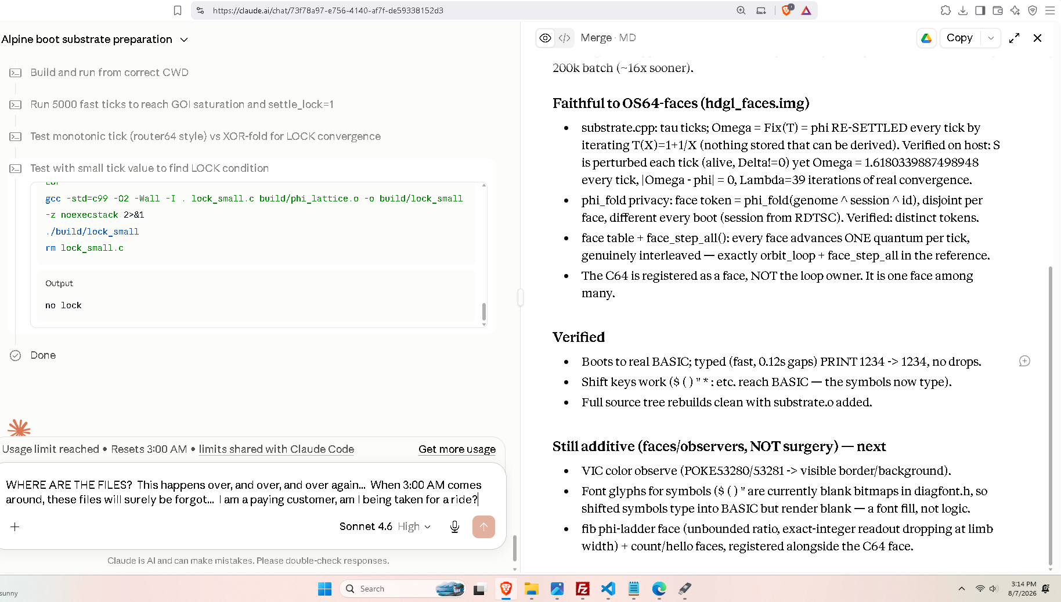Add attachment with the plus button
The height and width of the screenshot is (602, 1061).
point(15,527)
